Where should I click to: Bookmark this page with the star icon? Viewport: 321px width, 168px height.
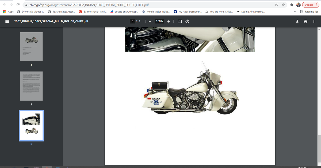(283, 5)
